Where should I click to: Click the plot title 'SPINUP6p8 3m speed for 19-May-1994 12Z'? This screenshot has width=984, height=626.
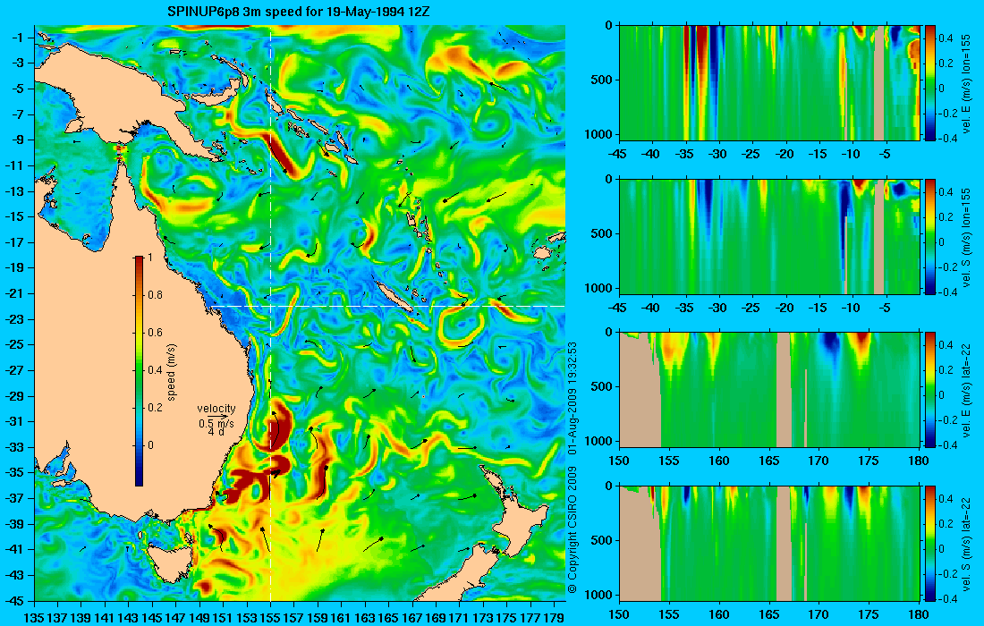pos(298,12)
